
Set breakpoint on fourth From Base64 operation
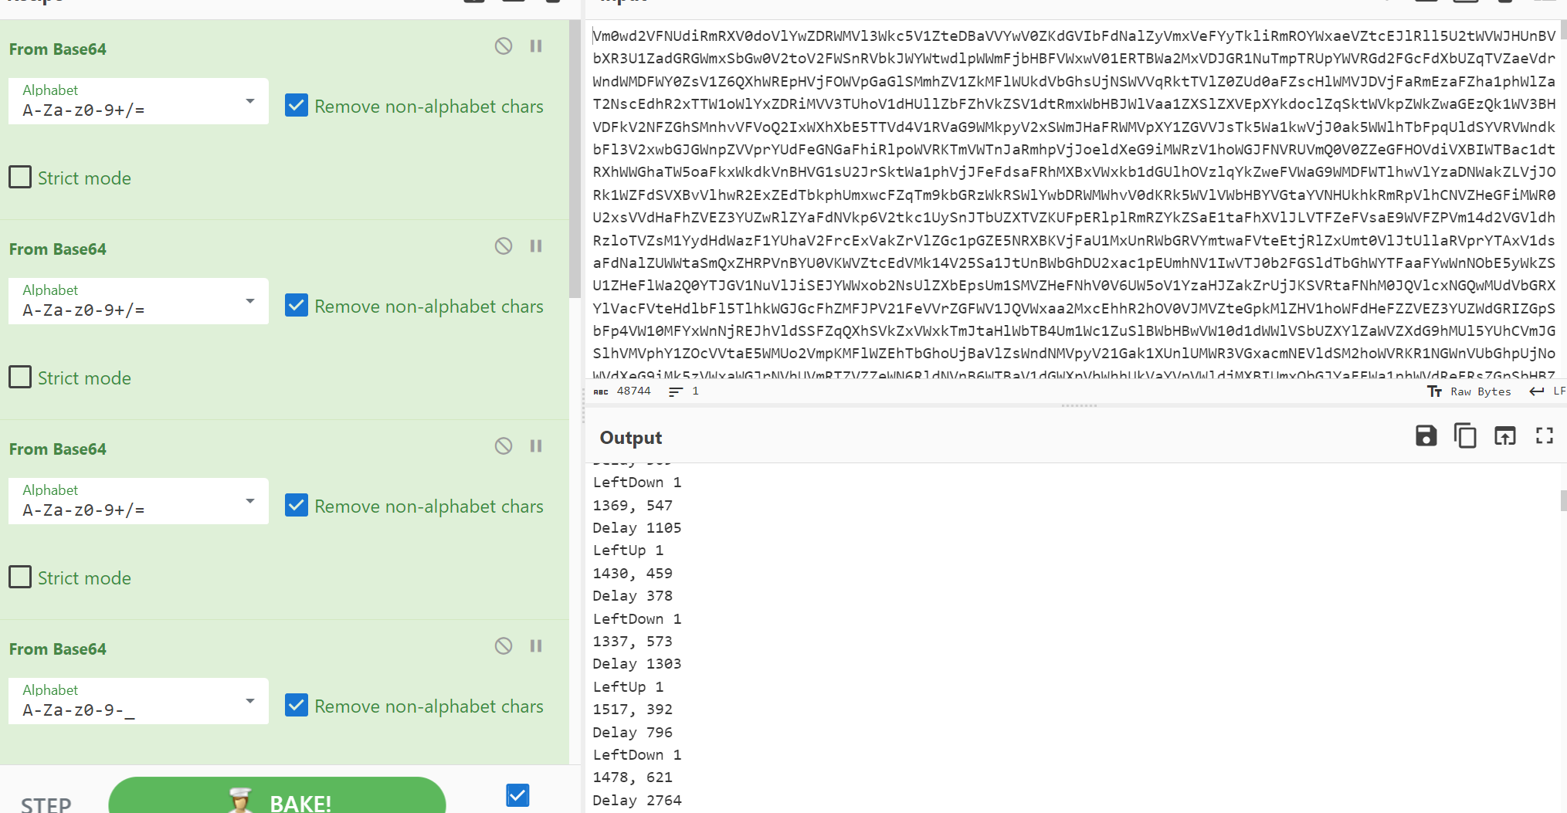click(x=536, y=646)
